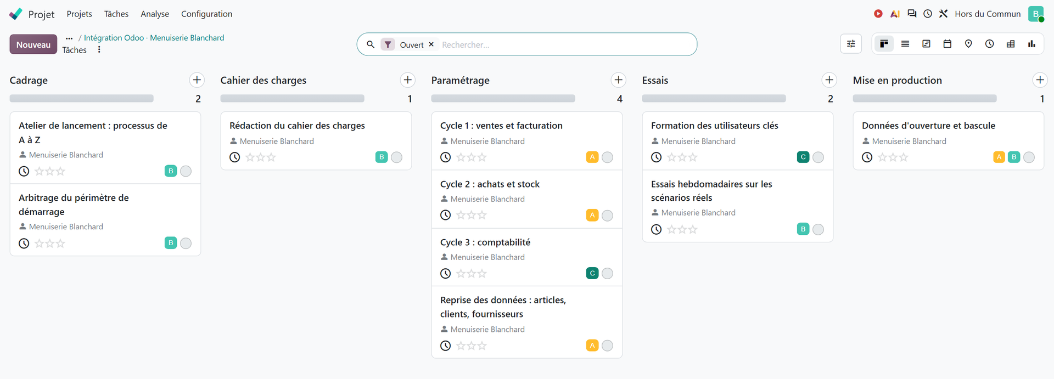Click the Cahier des charges column title

pos(263,80)
